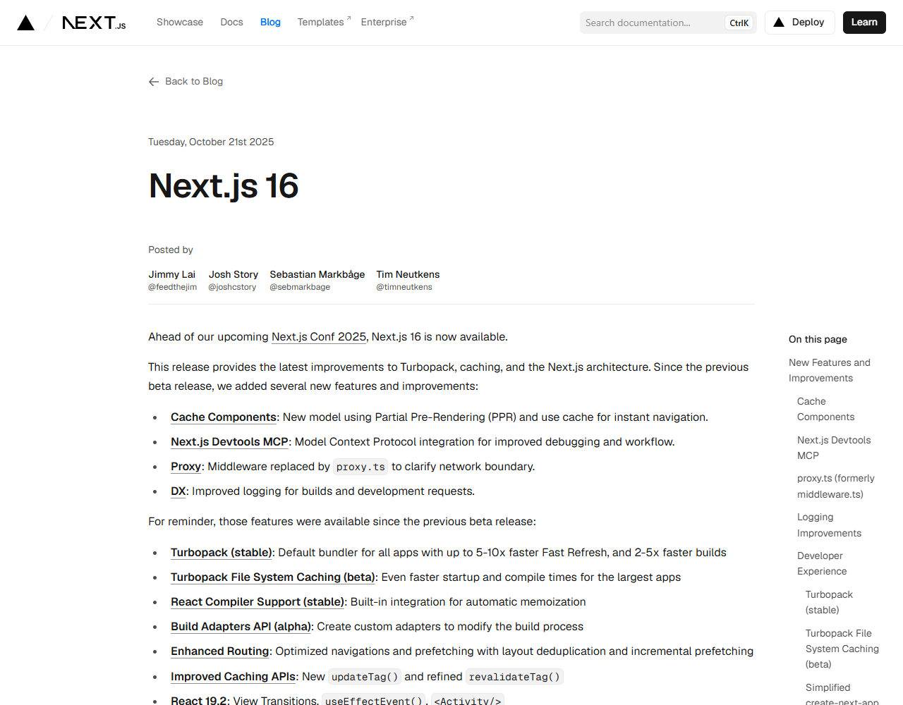The width and height of the screenshot is (903, 705).
Task: Click the date Tuesday, October 21st 2025
Action: [x=211, y=142]
